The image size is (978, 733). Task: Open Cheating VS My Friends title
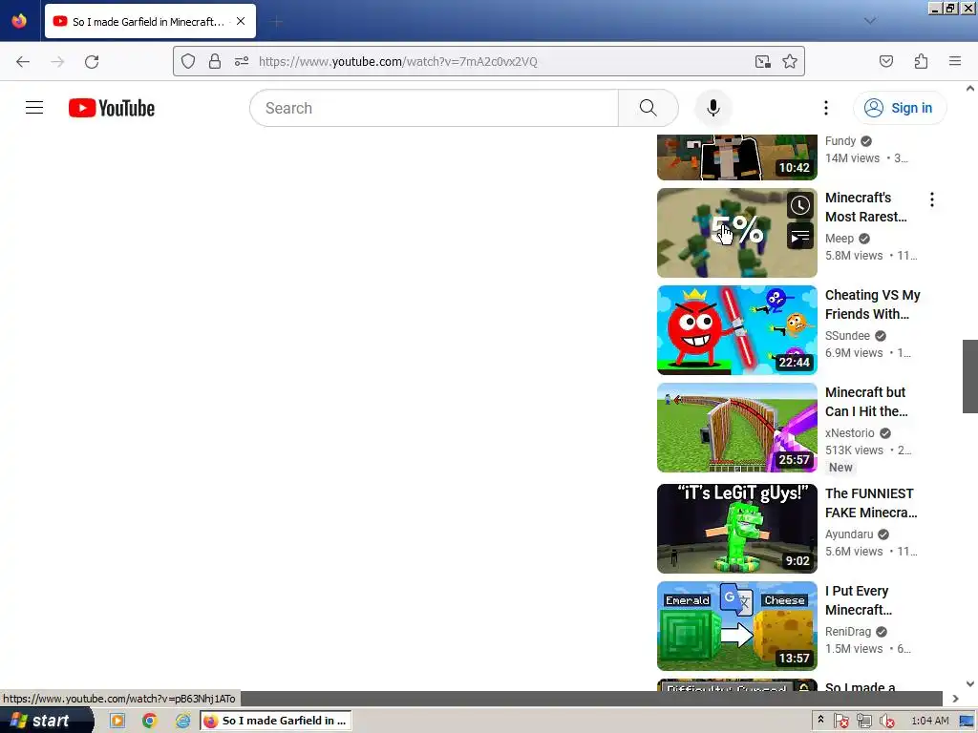pos(873,304)
